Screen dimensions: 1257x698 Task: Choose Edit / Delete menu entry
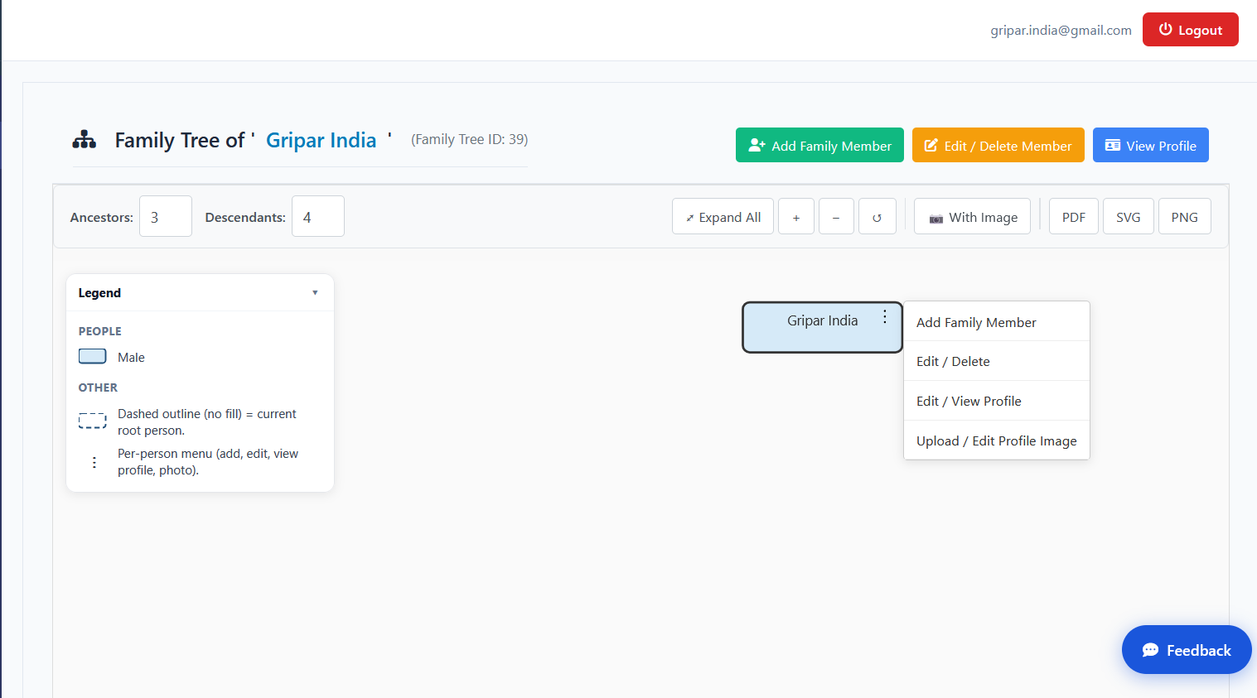tap(997, 361)
